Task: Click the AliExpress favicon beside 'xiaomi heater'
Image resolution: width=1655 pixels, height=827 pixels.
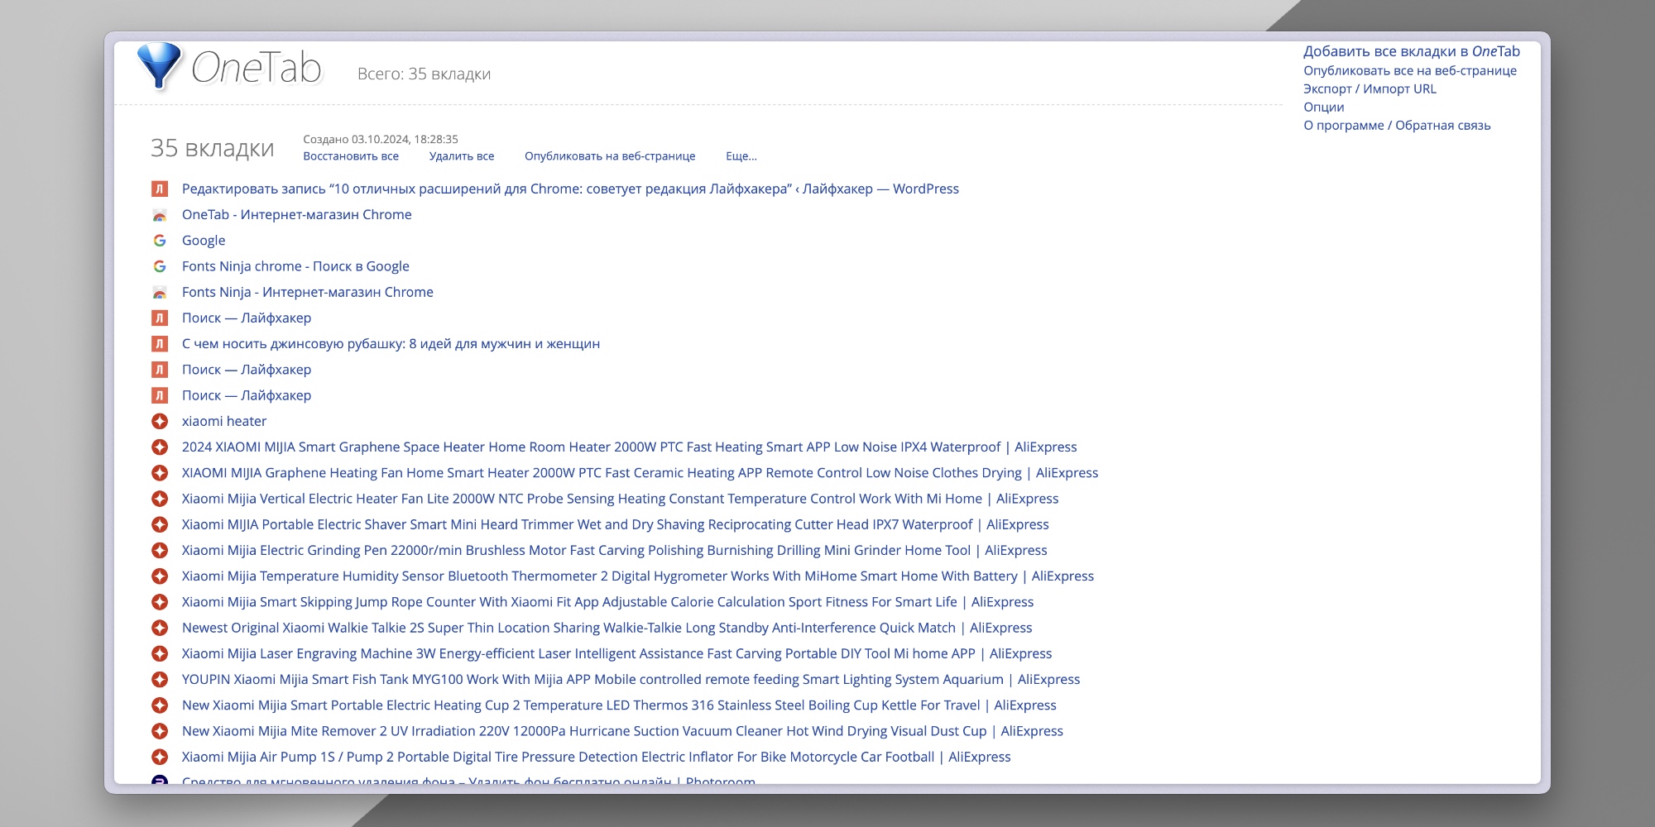Action: [160, 422]
